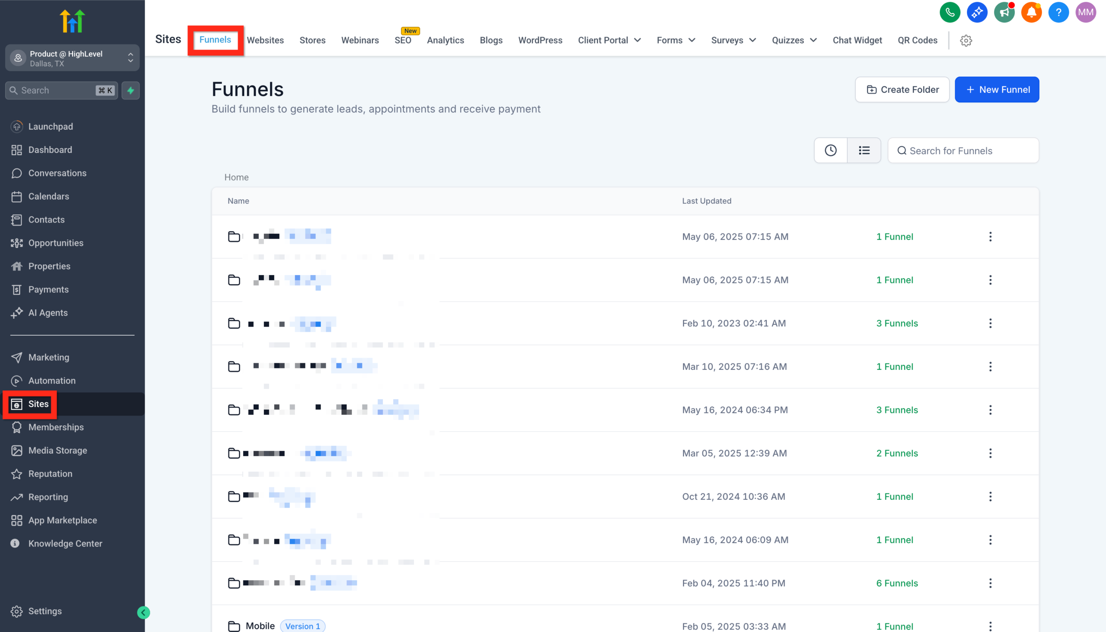The image size is (1106, 632).
Task: Click the green phone icon top right
Action: click(x=950, y=12)
